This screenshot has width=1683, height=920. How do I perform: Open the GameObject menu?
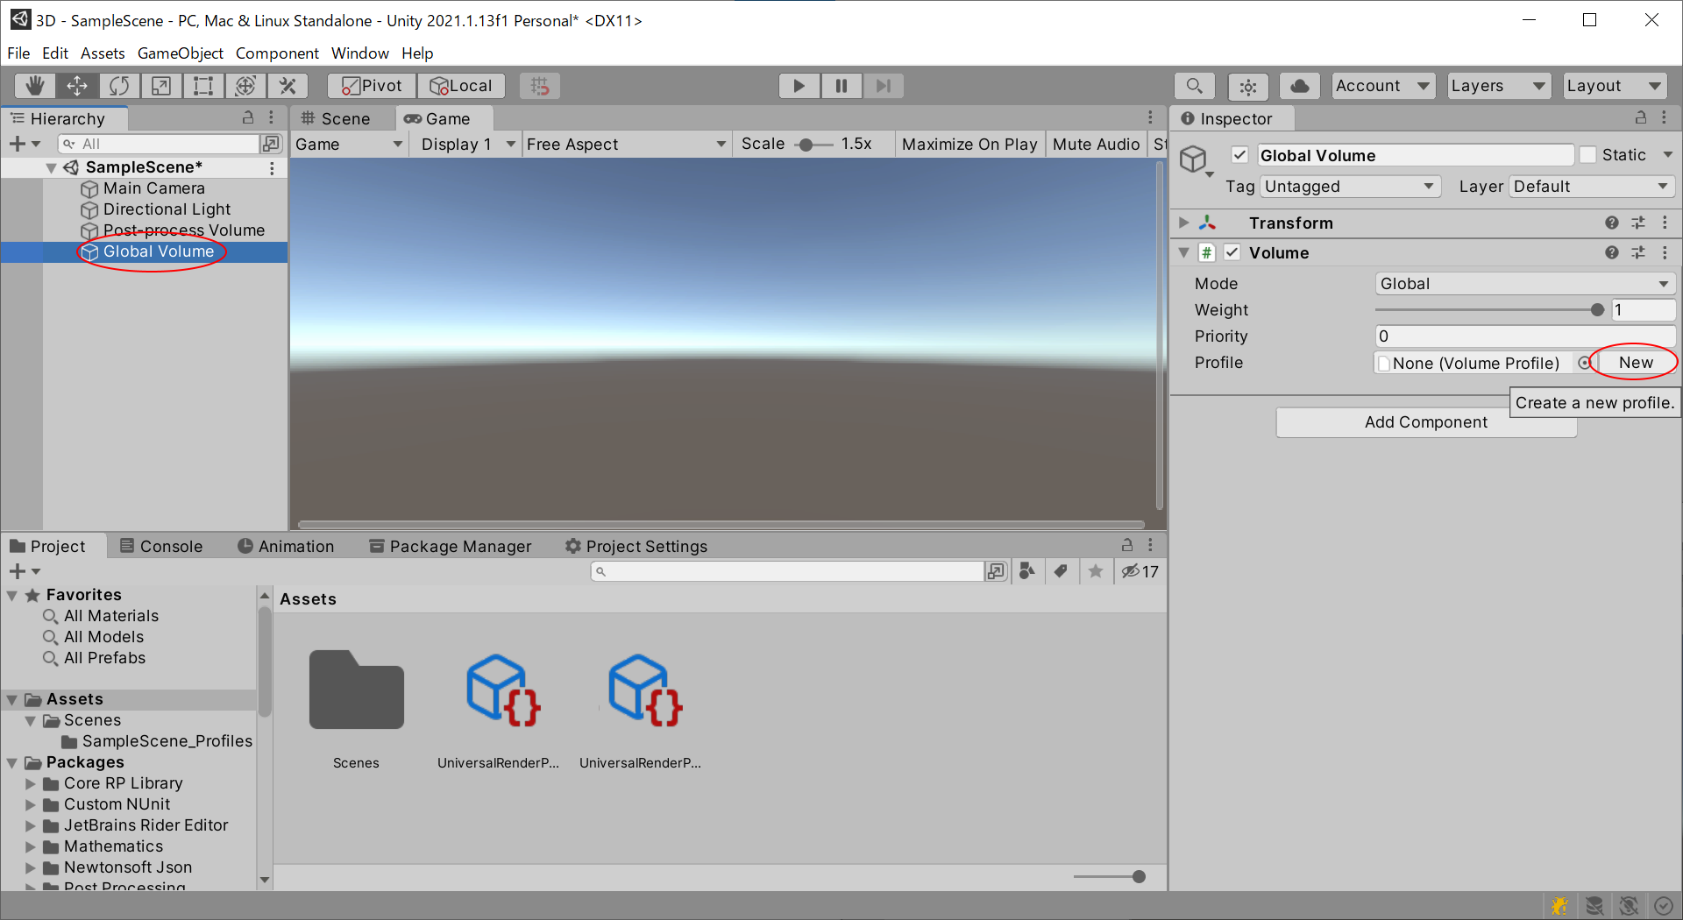click(181, 53)
